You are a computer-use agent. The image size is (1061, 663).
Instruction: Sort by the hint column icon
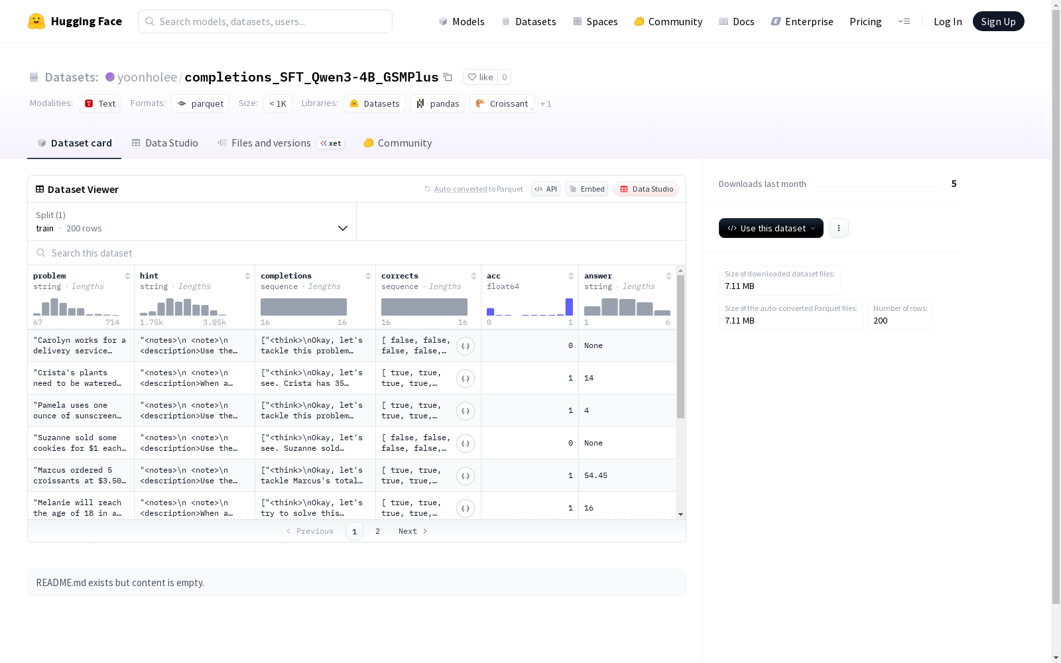[247, 276]
